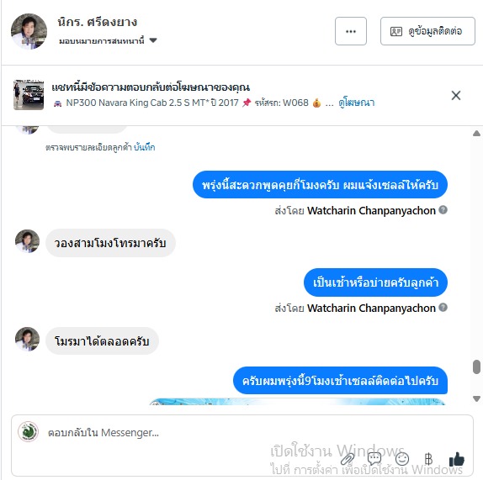Click the NP300 Navara ad thumbnail

(x=29, y=95)
